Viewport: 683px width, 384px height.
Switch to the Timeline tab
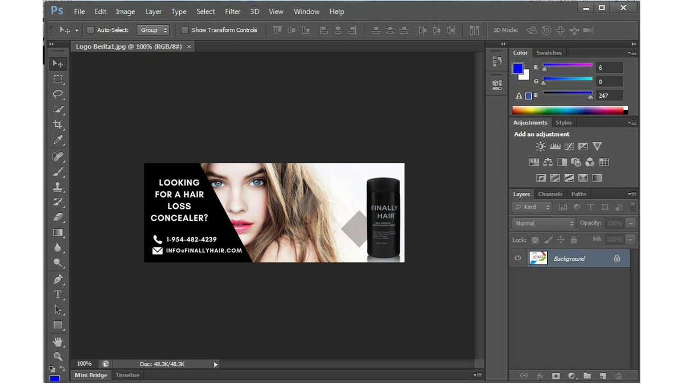tap(127, 375)
